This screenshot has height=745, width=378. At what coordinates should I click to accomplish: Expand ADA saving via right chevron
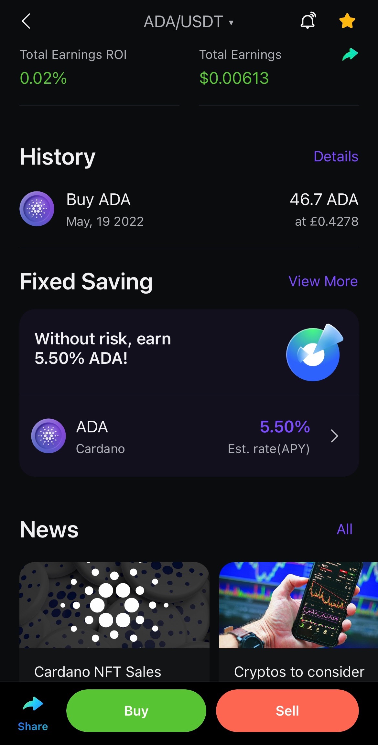[x=335, y=436]
